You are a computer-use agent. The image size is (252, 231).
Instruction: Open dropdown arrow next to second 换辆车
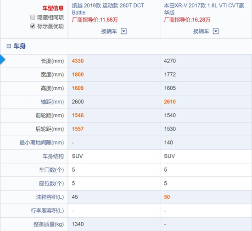[216, 31]
